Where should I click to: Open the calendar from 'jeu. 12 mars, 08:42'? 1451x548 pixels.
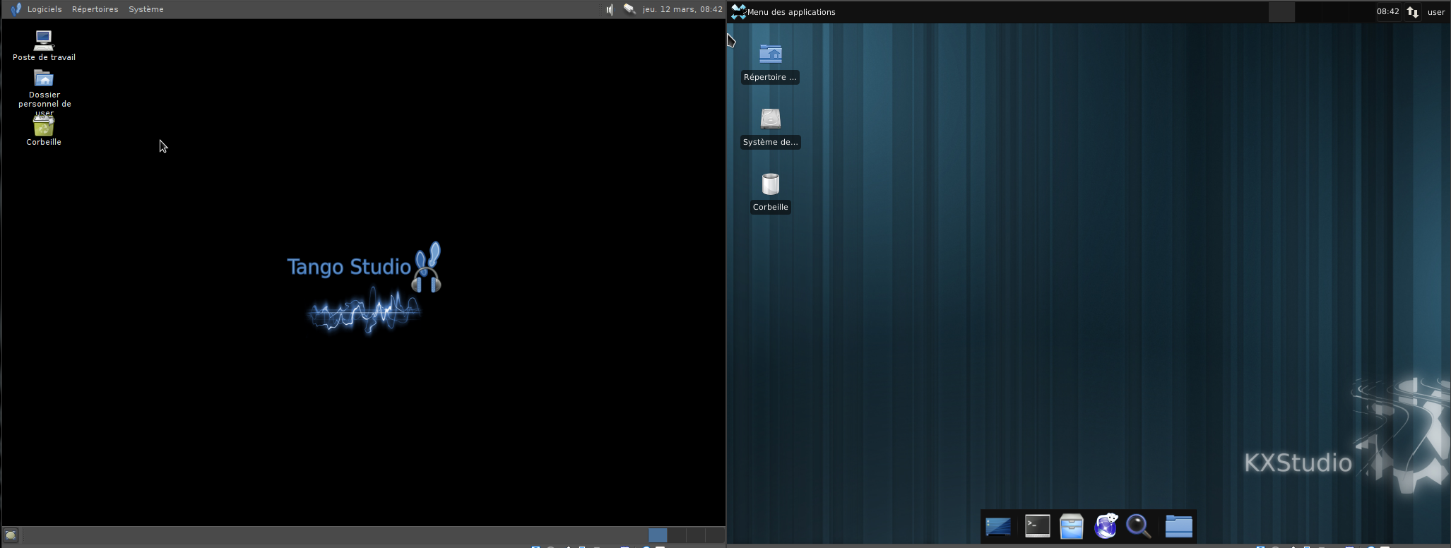point(682,9)
